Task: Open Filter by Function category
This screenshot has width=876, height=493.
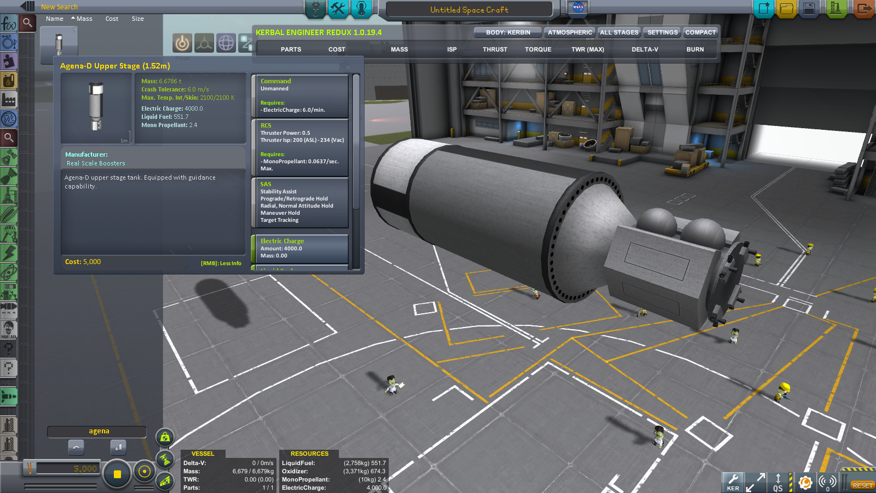Action: tap(9, 24)
